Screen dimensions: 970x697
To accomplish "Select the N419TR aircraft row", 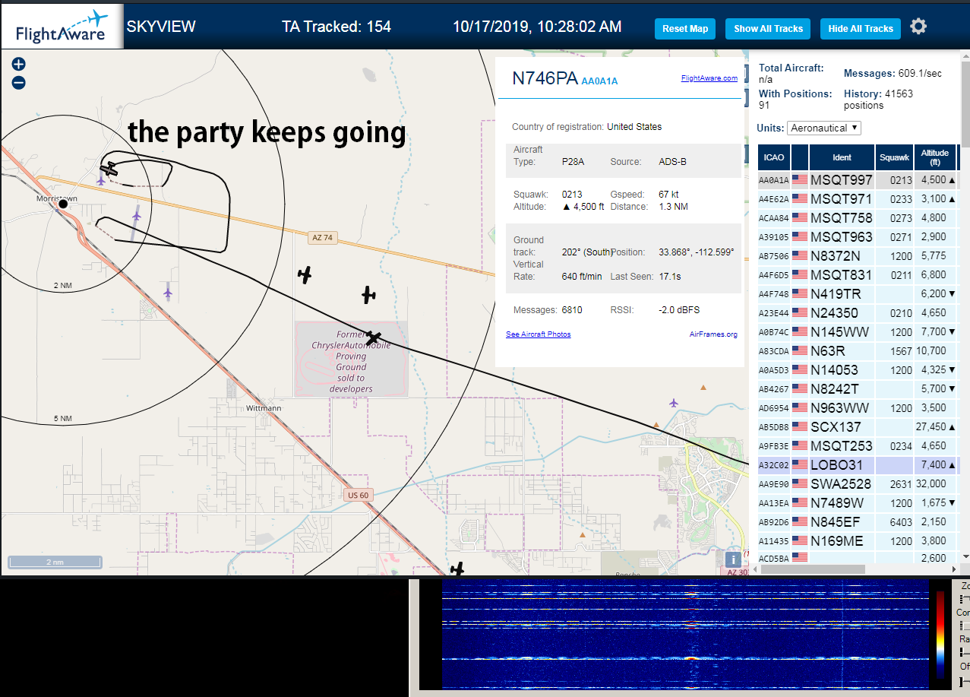I will [x=858, y=294].
